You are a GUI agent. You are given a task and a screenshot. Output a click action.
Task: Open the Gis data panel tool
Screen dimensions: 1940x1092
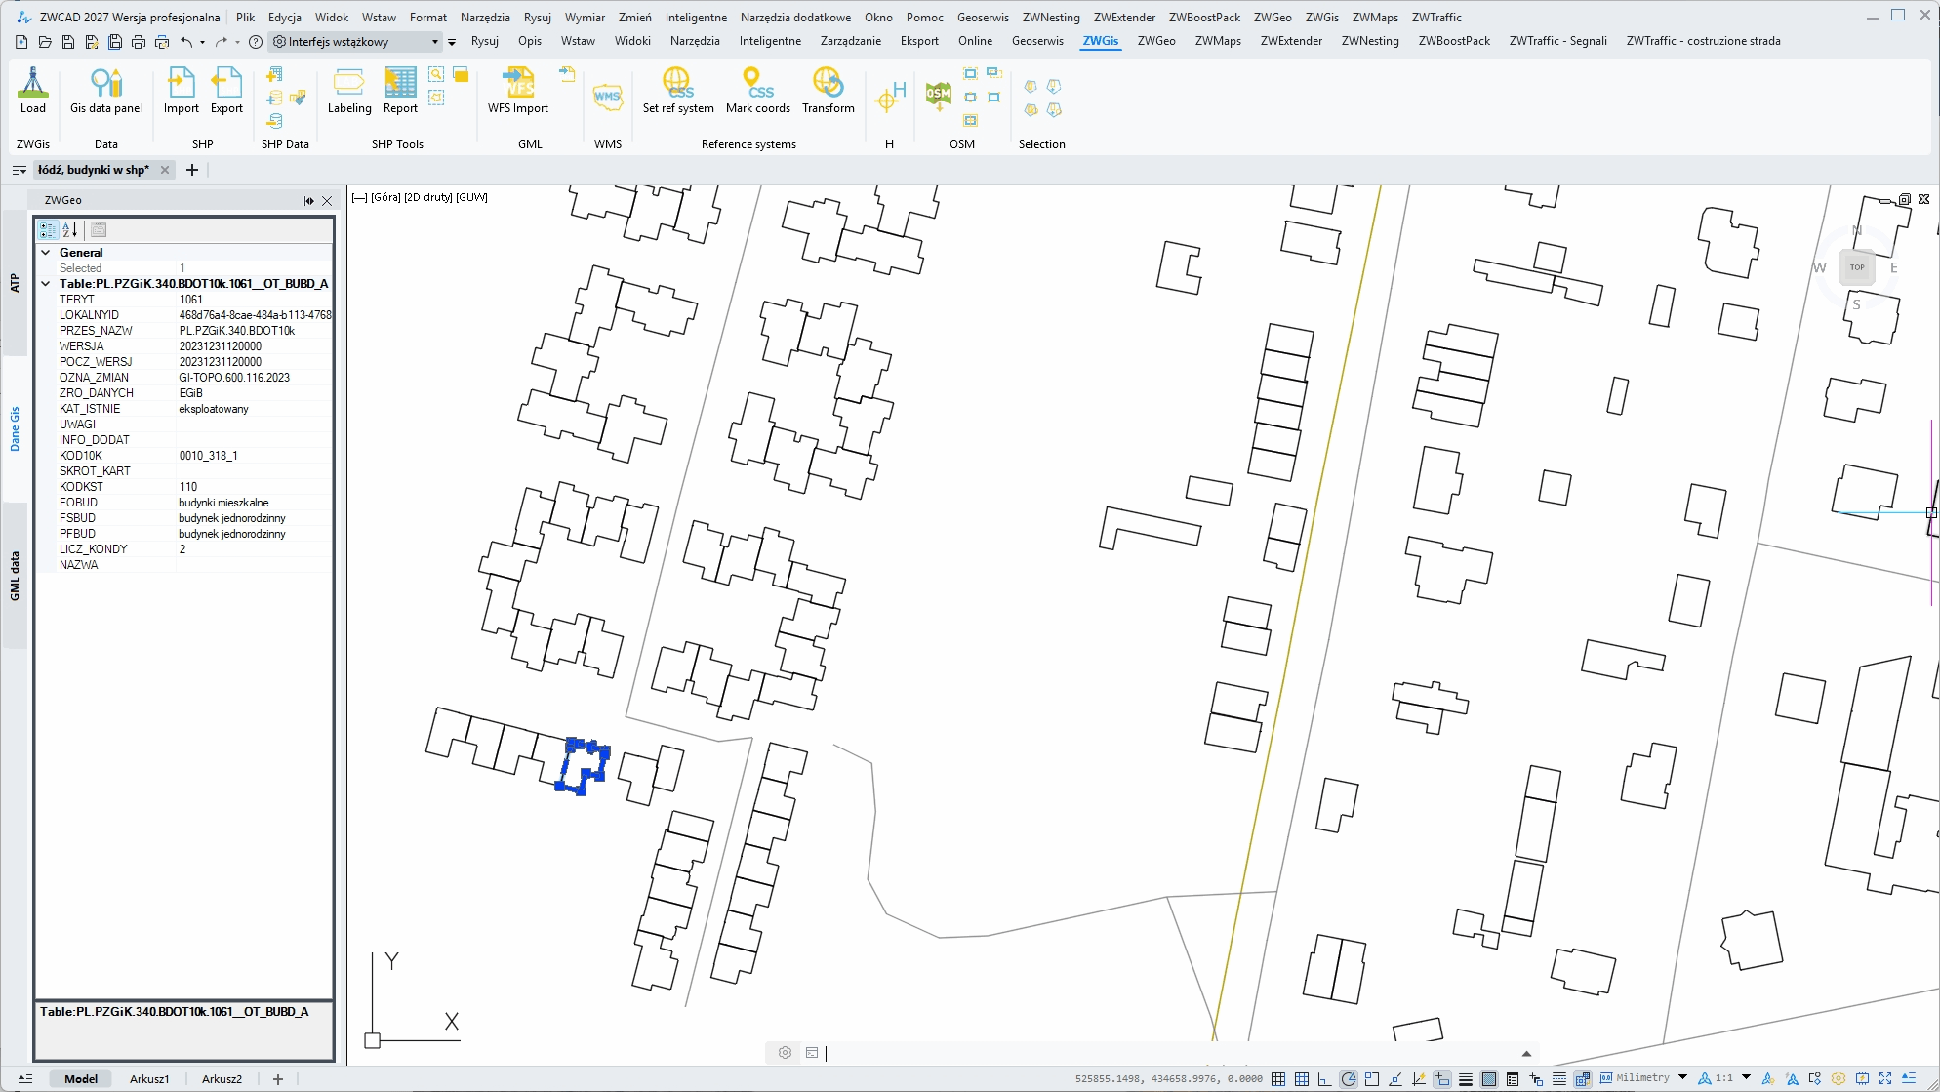tap(106, 90)
